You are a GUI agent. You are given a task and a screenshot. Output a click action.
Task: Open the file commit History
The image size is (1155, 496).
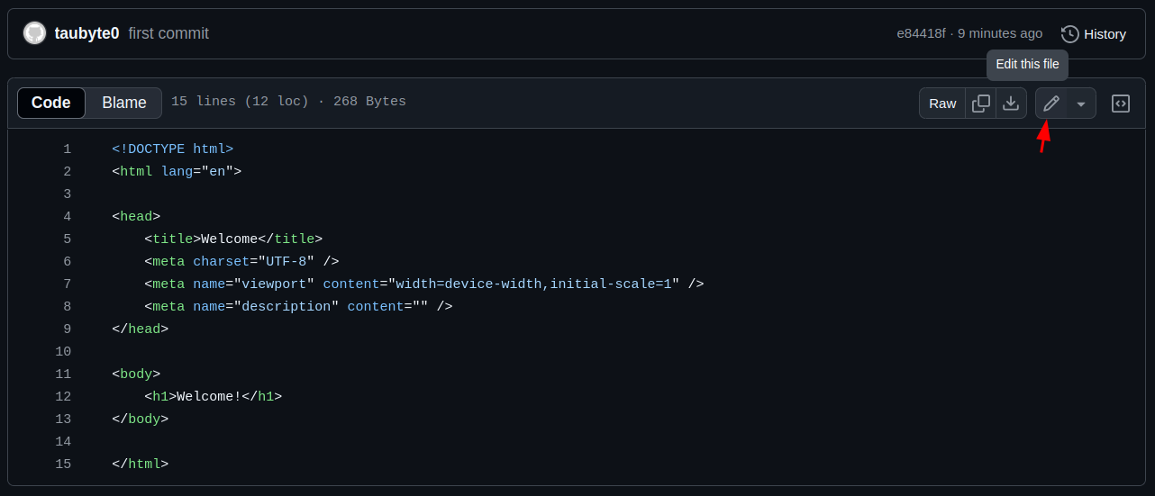[1094, 33]
